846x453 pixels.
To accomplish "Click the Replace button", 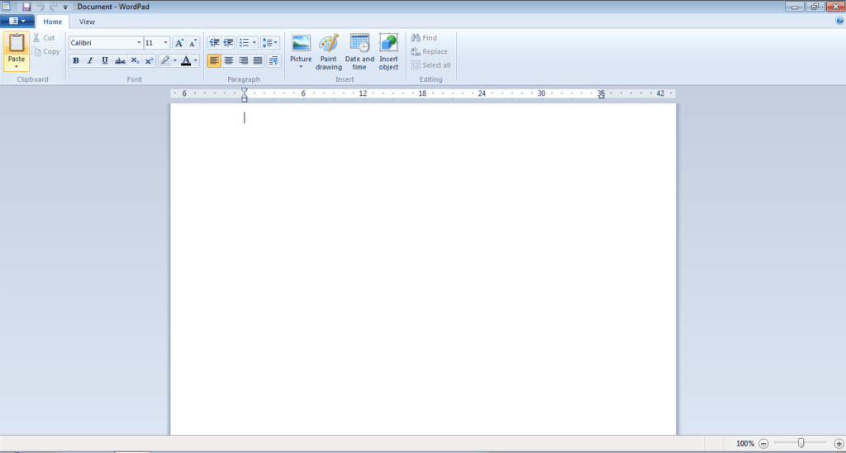I will (x=429, y=51).
